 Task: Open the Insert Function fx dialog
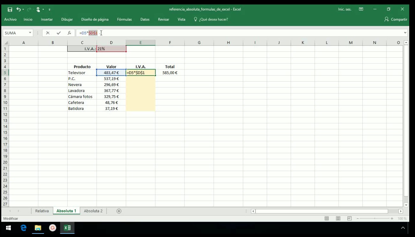click(x=69, y=33)
